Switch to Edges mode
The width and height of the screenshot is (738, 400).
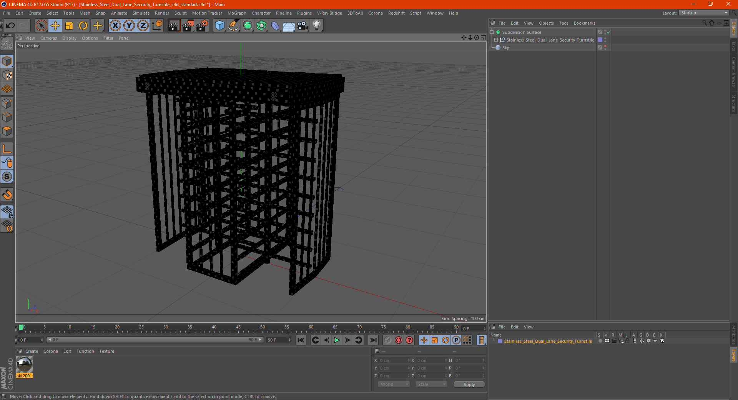(x=7, y=117)
